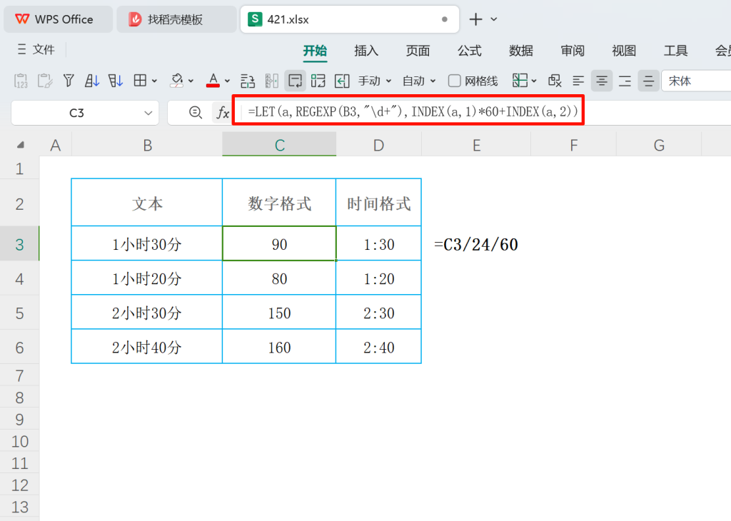731x521 pixels.
Task: Click the filter funnel icon
Action: tap(69, 81)
